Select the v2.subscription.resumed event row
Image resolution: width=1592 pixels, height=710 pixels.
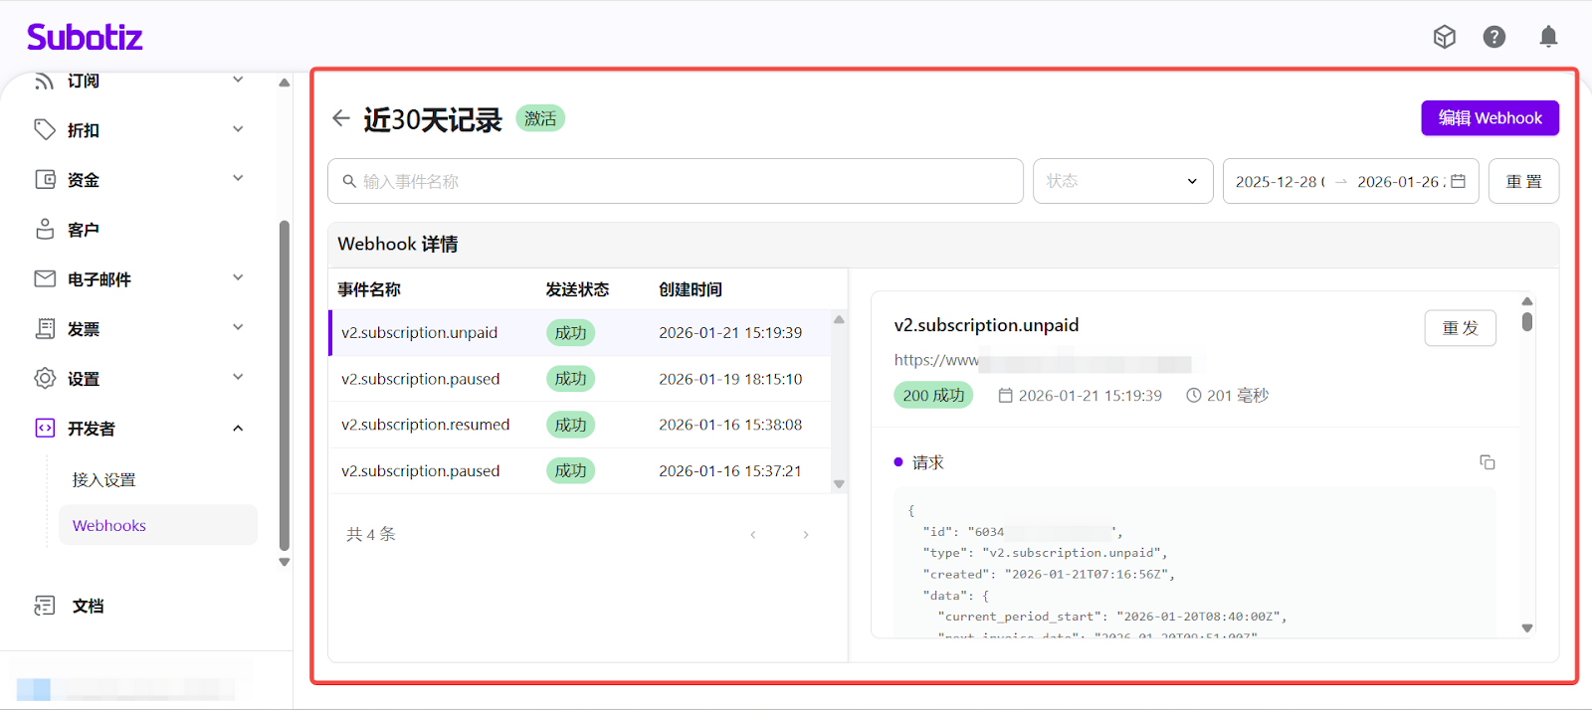(x=425, y=425)
